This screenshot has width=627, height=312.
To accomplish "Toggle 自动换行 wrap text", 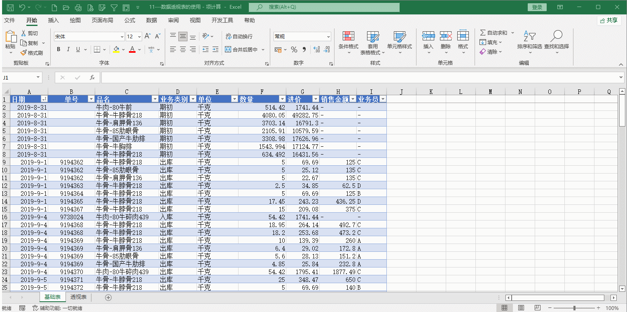I will (239, 36).
